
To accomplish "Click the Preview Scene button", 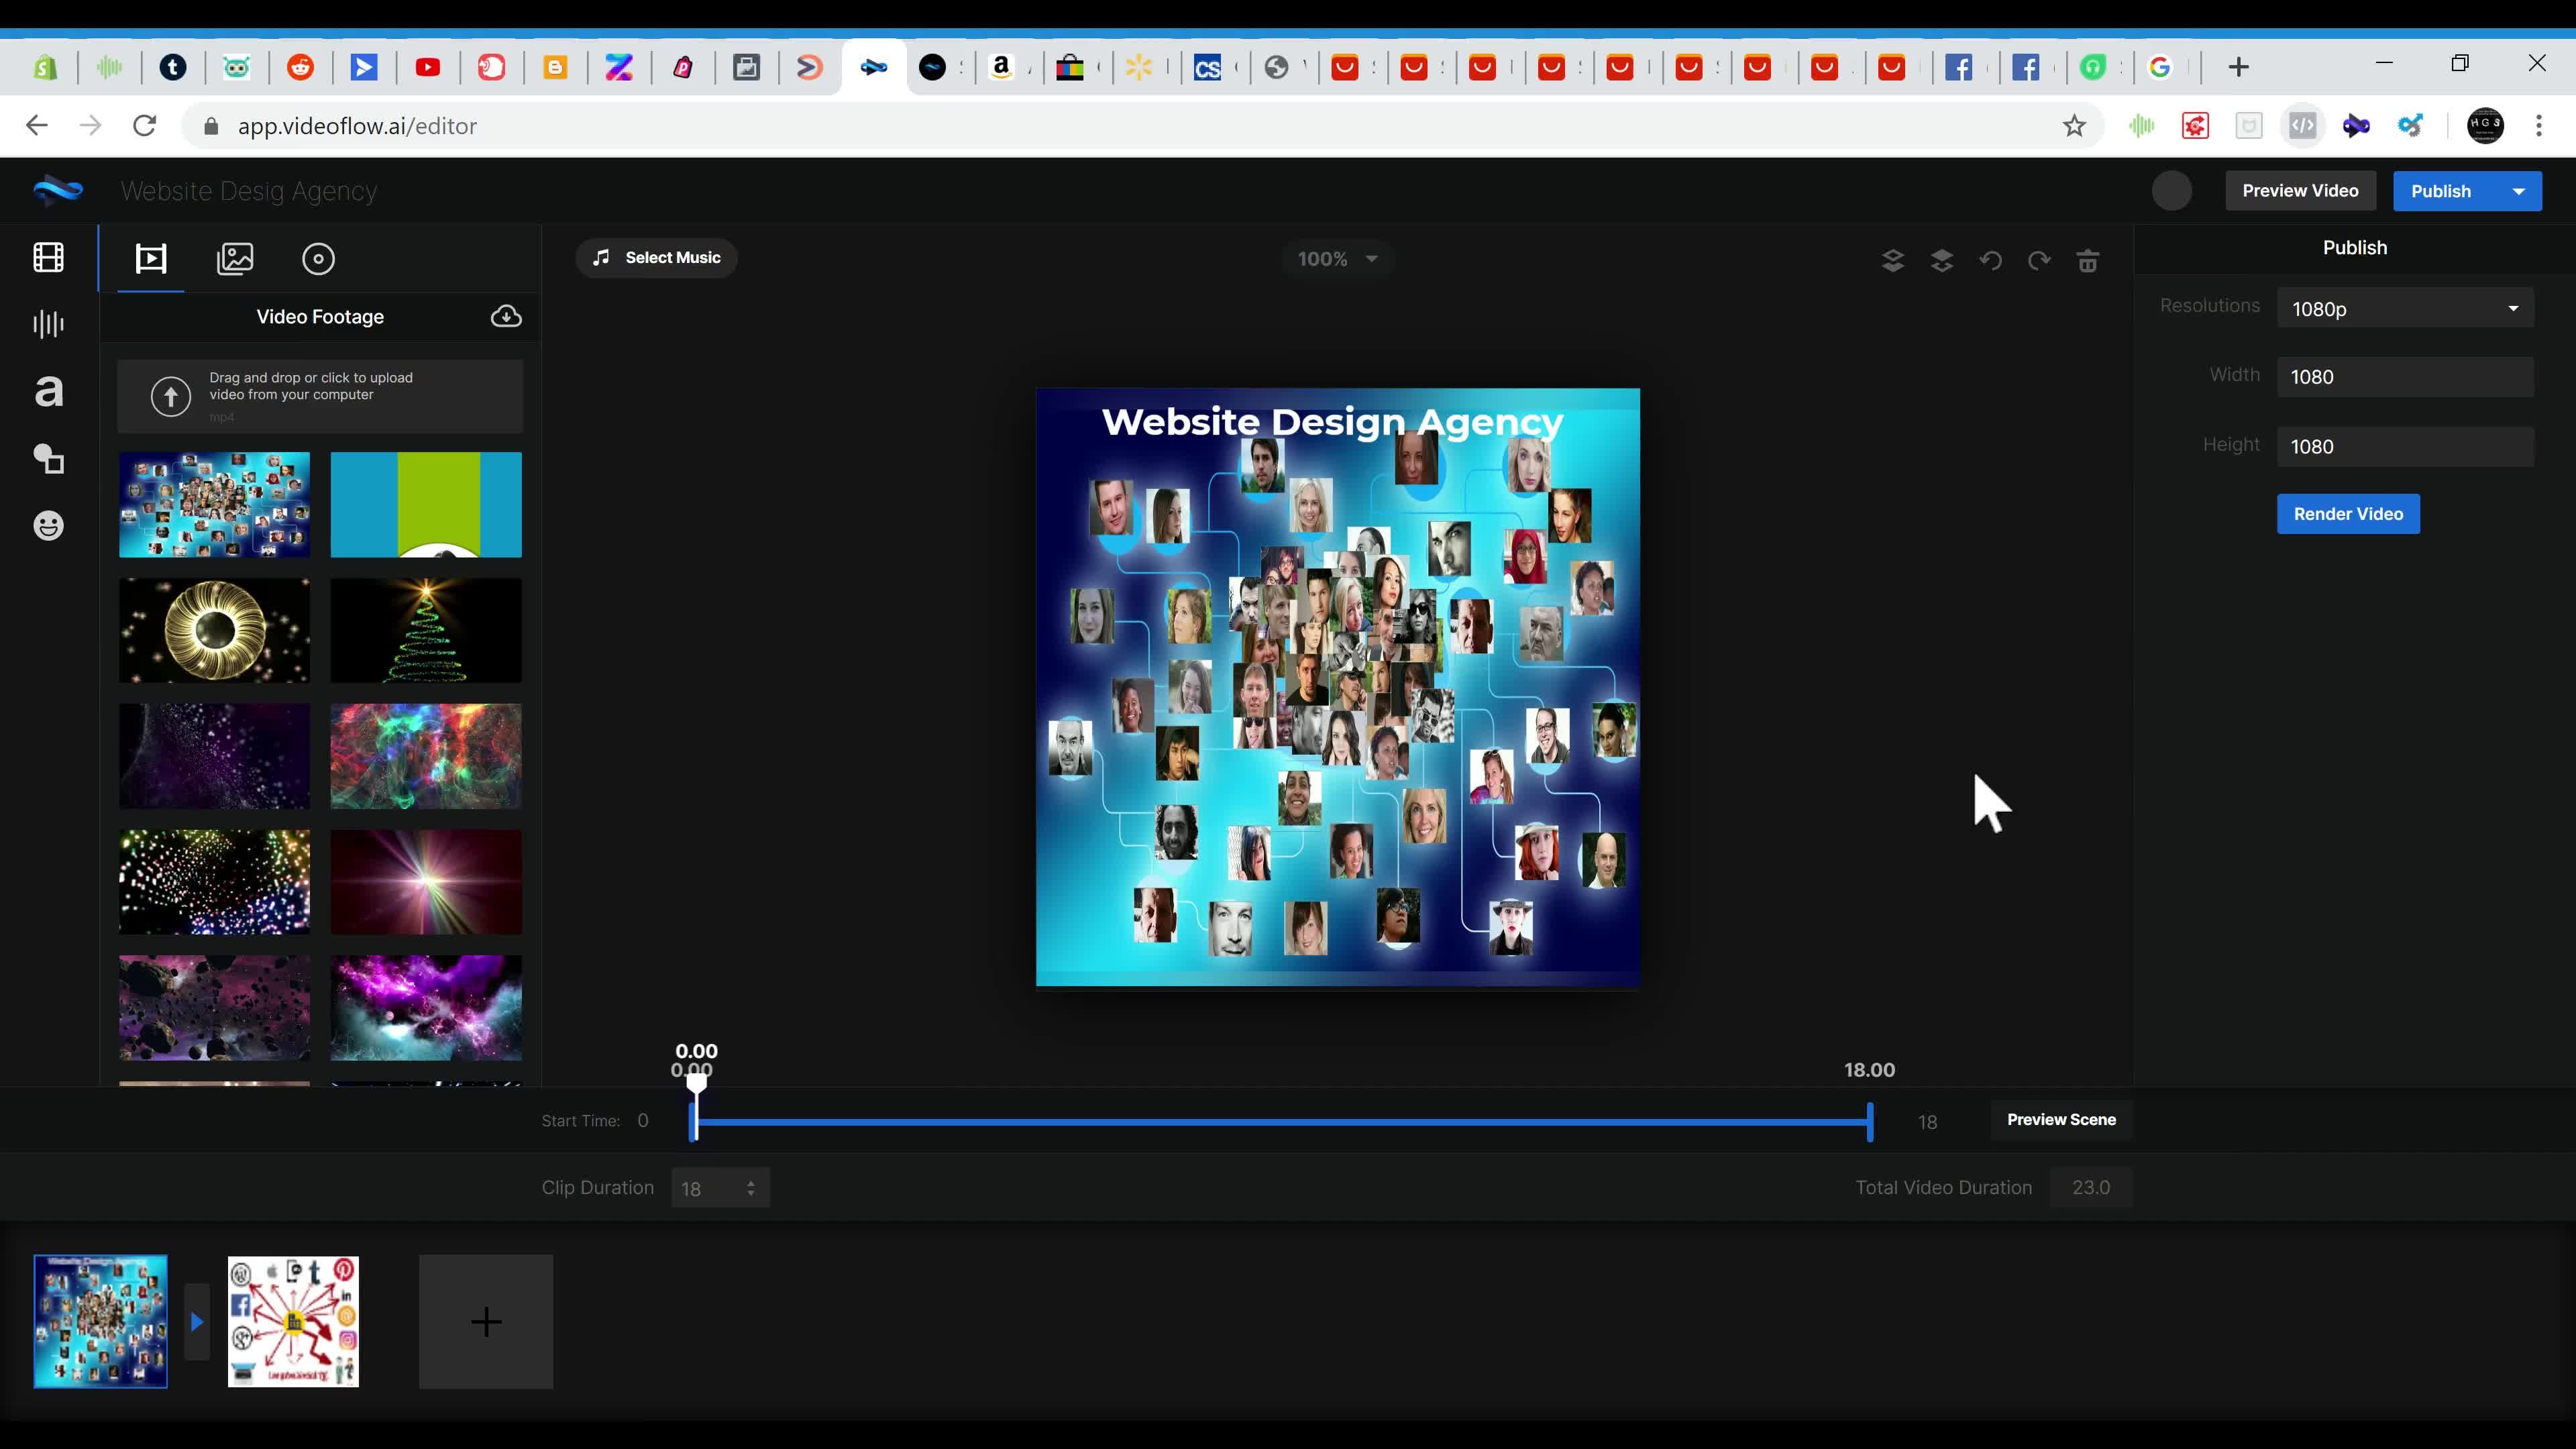I will 2061,1120.
